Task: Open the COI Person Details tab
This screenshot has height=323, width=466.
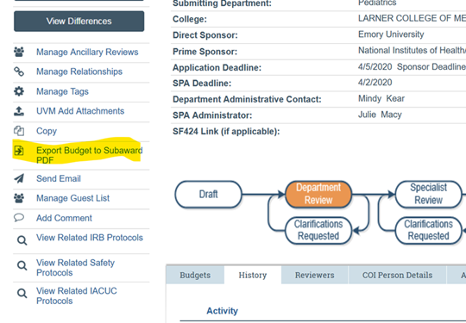Action: [397, 275]
